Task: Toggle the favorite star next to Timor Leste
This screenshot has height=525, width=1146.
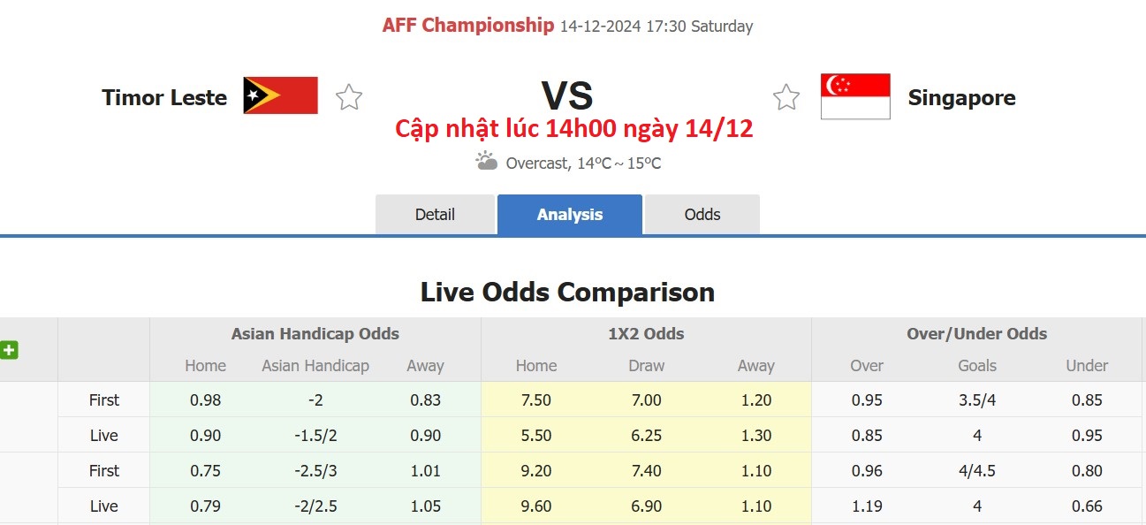Action: (x=348, y=97)
